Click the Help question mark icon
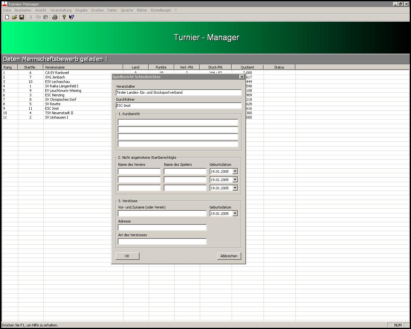Image resolution: width=411 pixels, height=329 pixels. point(64,17)
